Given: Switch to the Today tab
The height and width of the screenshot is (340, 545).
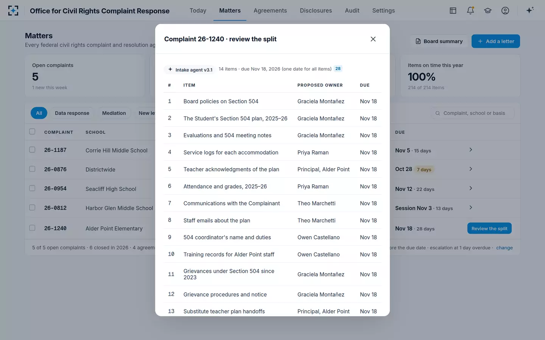Looking at the screenshot, I should coord(198,11).
